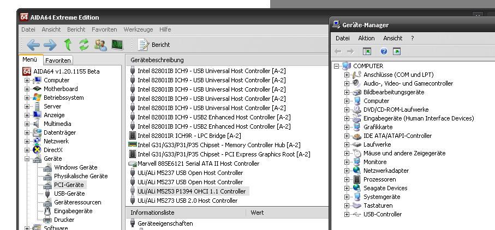Click the blue help icon in Geräte-Manager toolbar

384,51
